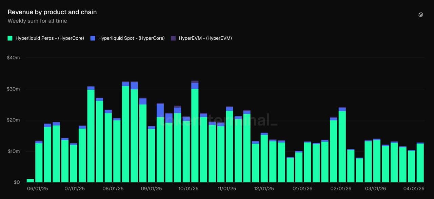
Task: Click the $0 y-axis label
Action: coord(17,182)
